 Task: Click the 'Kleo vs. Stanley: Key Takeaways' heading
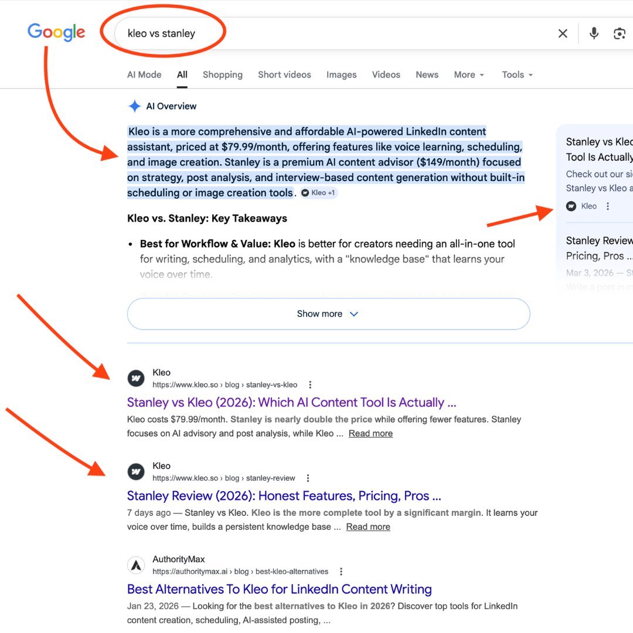(207, 219)
